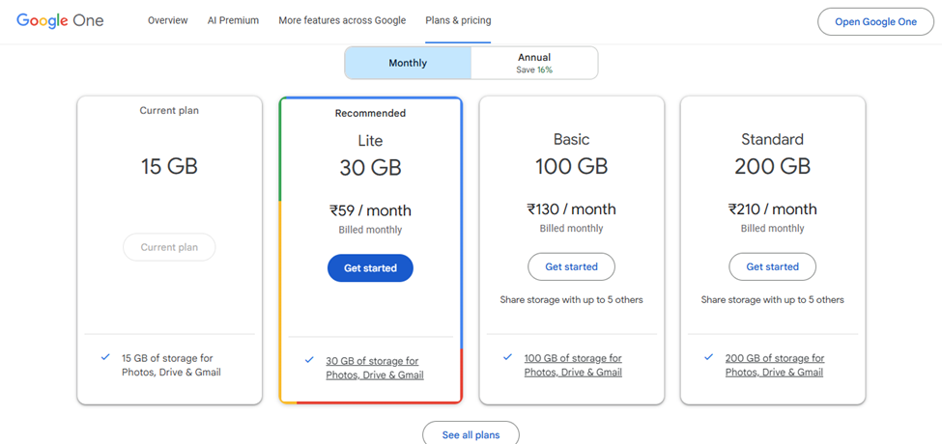Click the Open Google One button
The image size is (942, 444).
[876, 21]
